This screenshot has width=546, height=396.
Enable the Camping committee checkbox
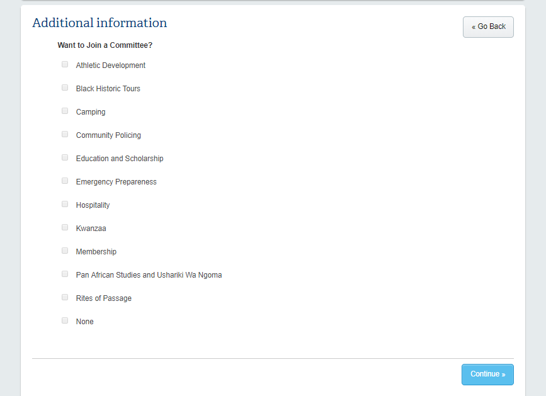click(65, 111)
